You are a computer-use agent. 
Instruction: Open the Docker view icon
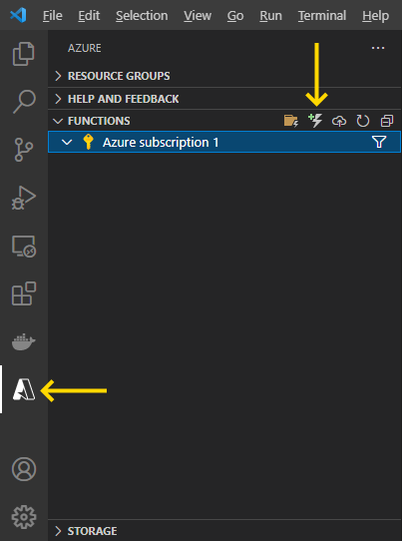(24, 341)
